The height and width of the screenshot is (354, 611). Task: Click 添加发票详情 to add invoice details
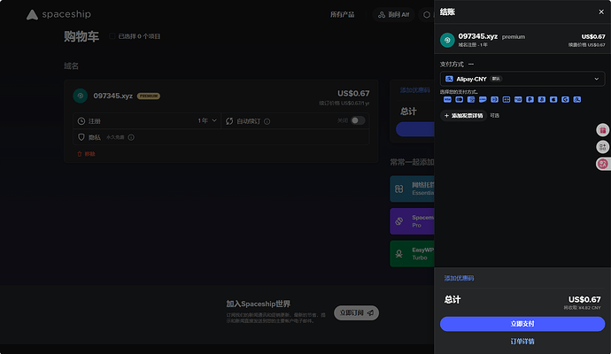(x=463, y=116)
